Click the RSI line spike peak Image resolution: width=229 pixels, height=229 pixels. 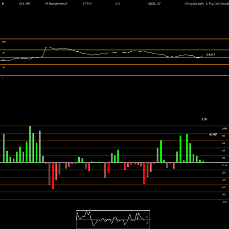[x=47, y=47]
